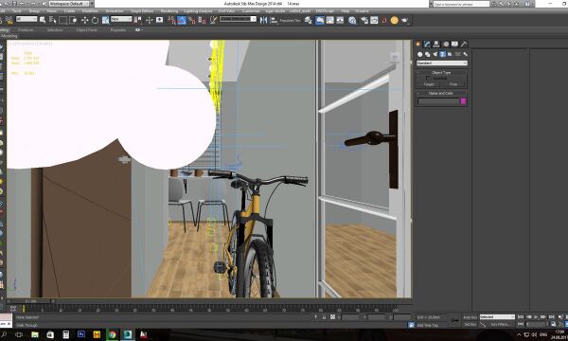Open Photoshop from the Windows taskbar
This screenshot has width=568, height=341.
click(x=81, y=334)
